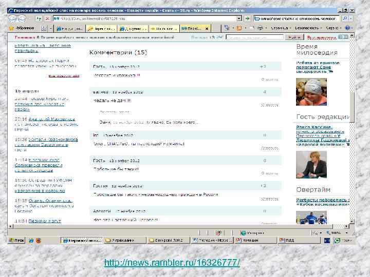Image resolution: width=370 pixels, height=277 pixels.
Task: Click the popup blocker status bar icon
Action: pos(219,233)
